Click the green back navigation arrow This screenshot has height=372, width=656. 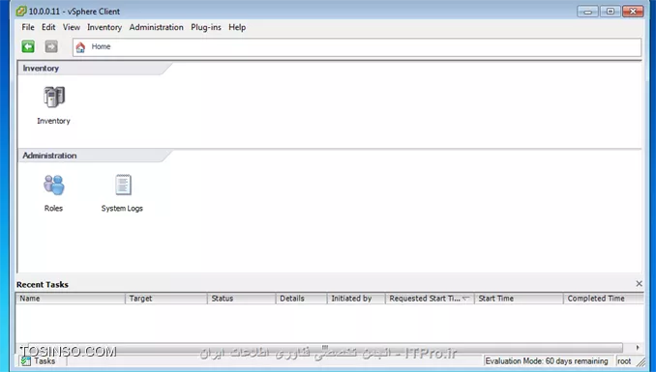coord(28,46)
